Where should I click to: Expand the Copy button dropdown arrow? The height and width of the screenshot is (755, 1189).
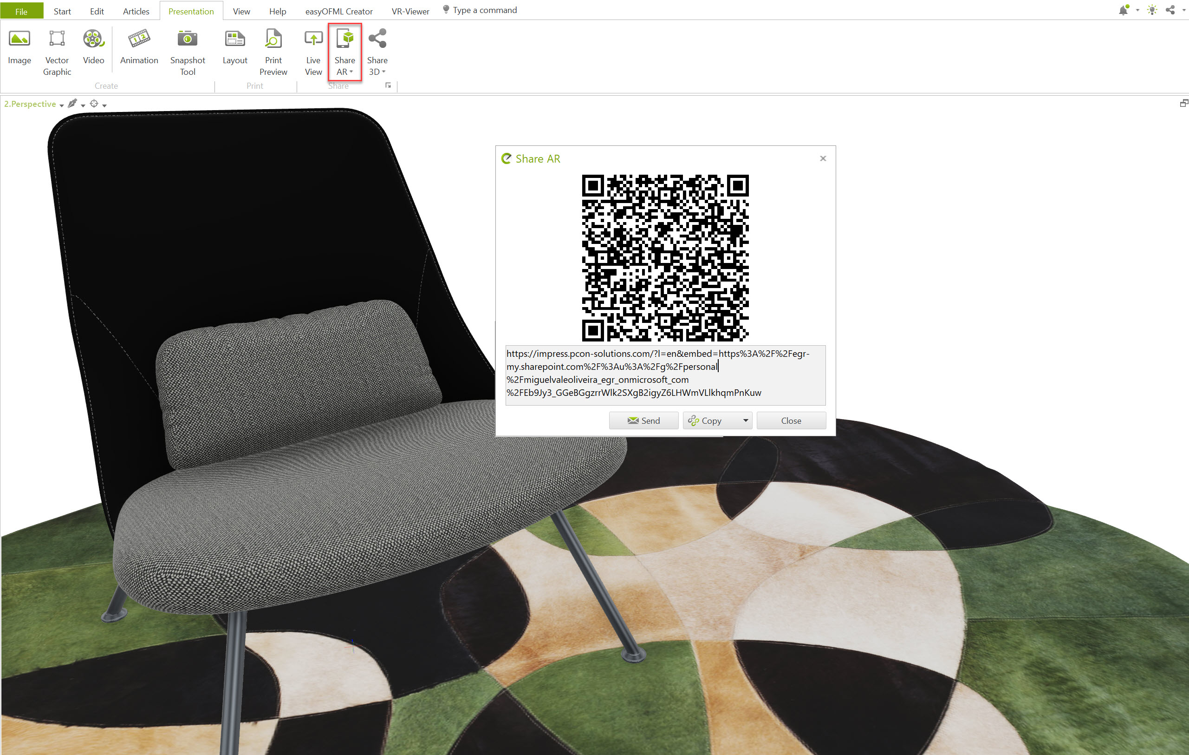(x=746, y=420)
